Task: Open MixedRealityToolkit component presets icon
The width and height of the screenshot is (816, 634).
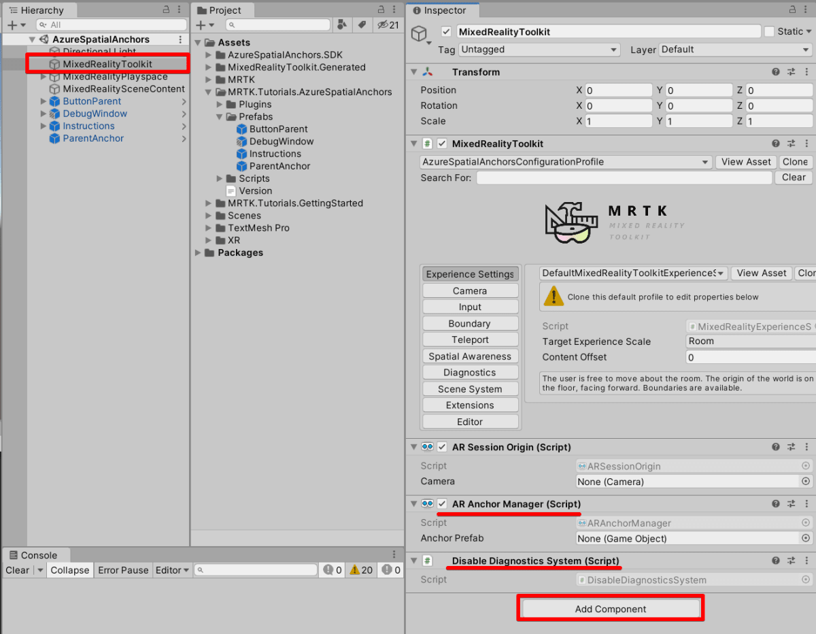Action: (x=791, y=144)
